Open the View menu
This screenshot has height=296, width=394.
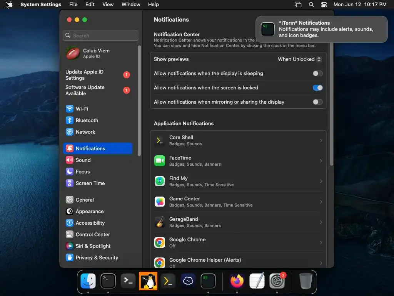tap(108, 5)
